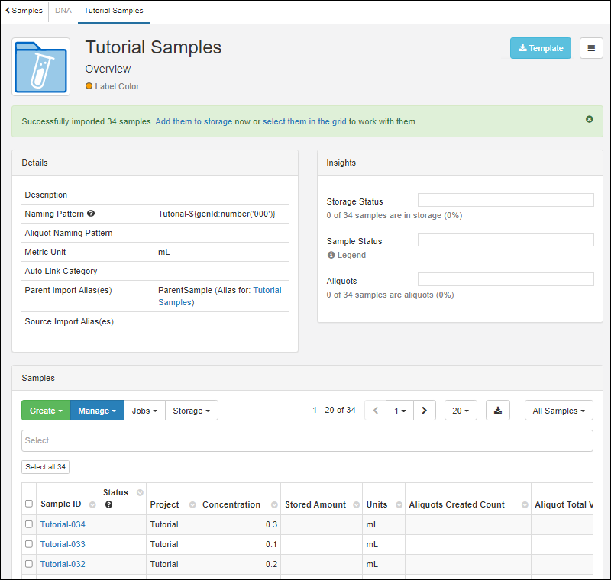Click the download export icon in Samples grid
Screen dimensions: 611x580
pyautogui.click(x=498, y=411)
